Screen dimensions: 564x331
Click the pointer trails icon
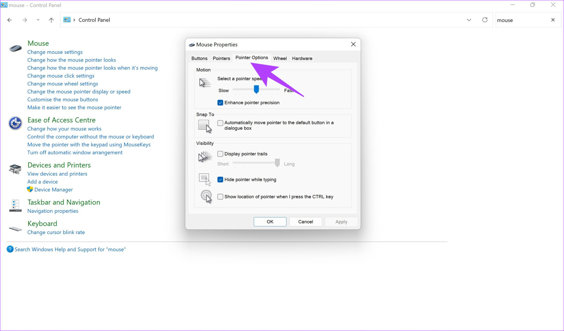click(205, 157)
